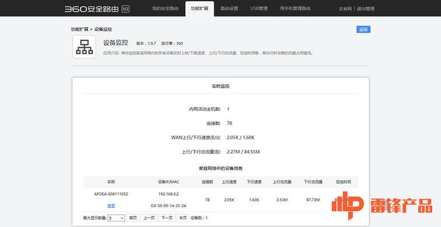Click the 2.53M upload total cell
The height and width of the screenshot is (227, 441).
282,200
